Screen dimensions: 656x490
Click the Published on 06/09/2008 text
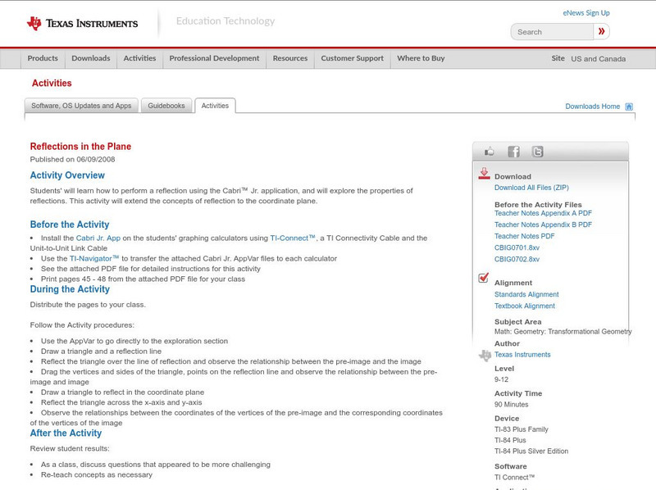72,159
